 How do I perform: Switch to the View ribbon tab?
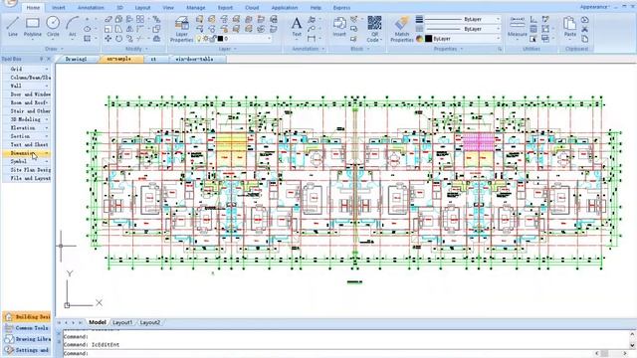[168, 8]
